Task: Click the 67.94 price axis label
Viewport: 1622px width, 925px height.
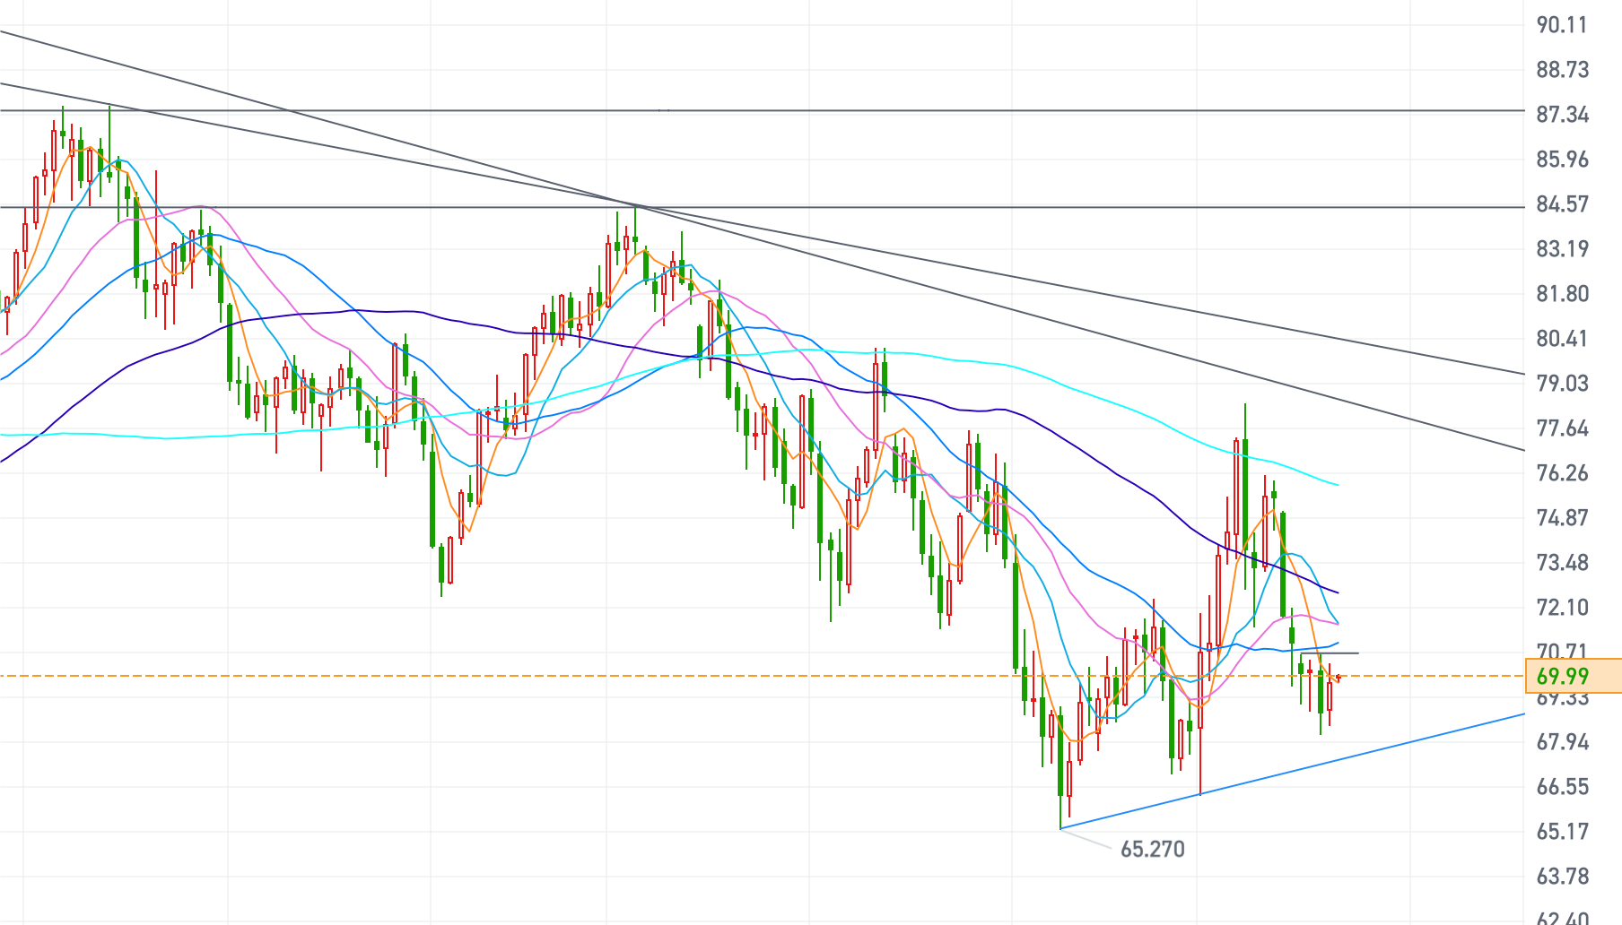Action: [x=1562, y=742]
